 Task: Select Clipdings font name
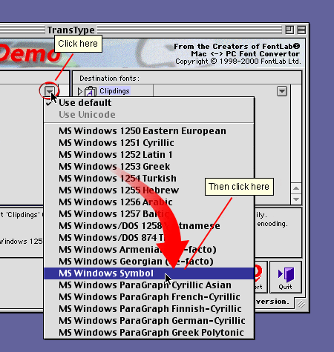pos(114,91)
